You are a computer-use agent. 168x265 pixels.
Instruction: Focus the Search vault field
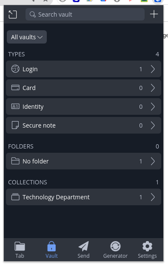(x=85, y=15)
